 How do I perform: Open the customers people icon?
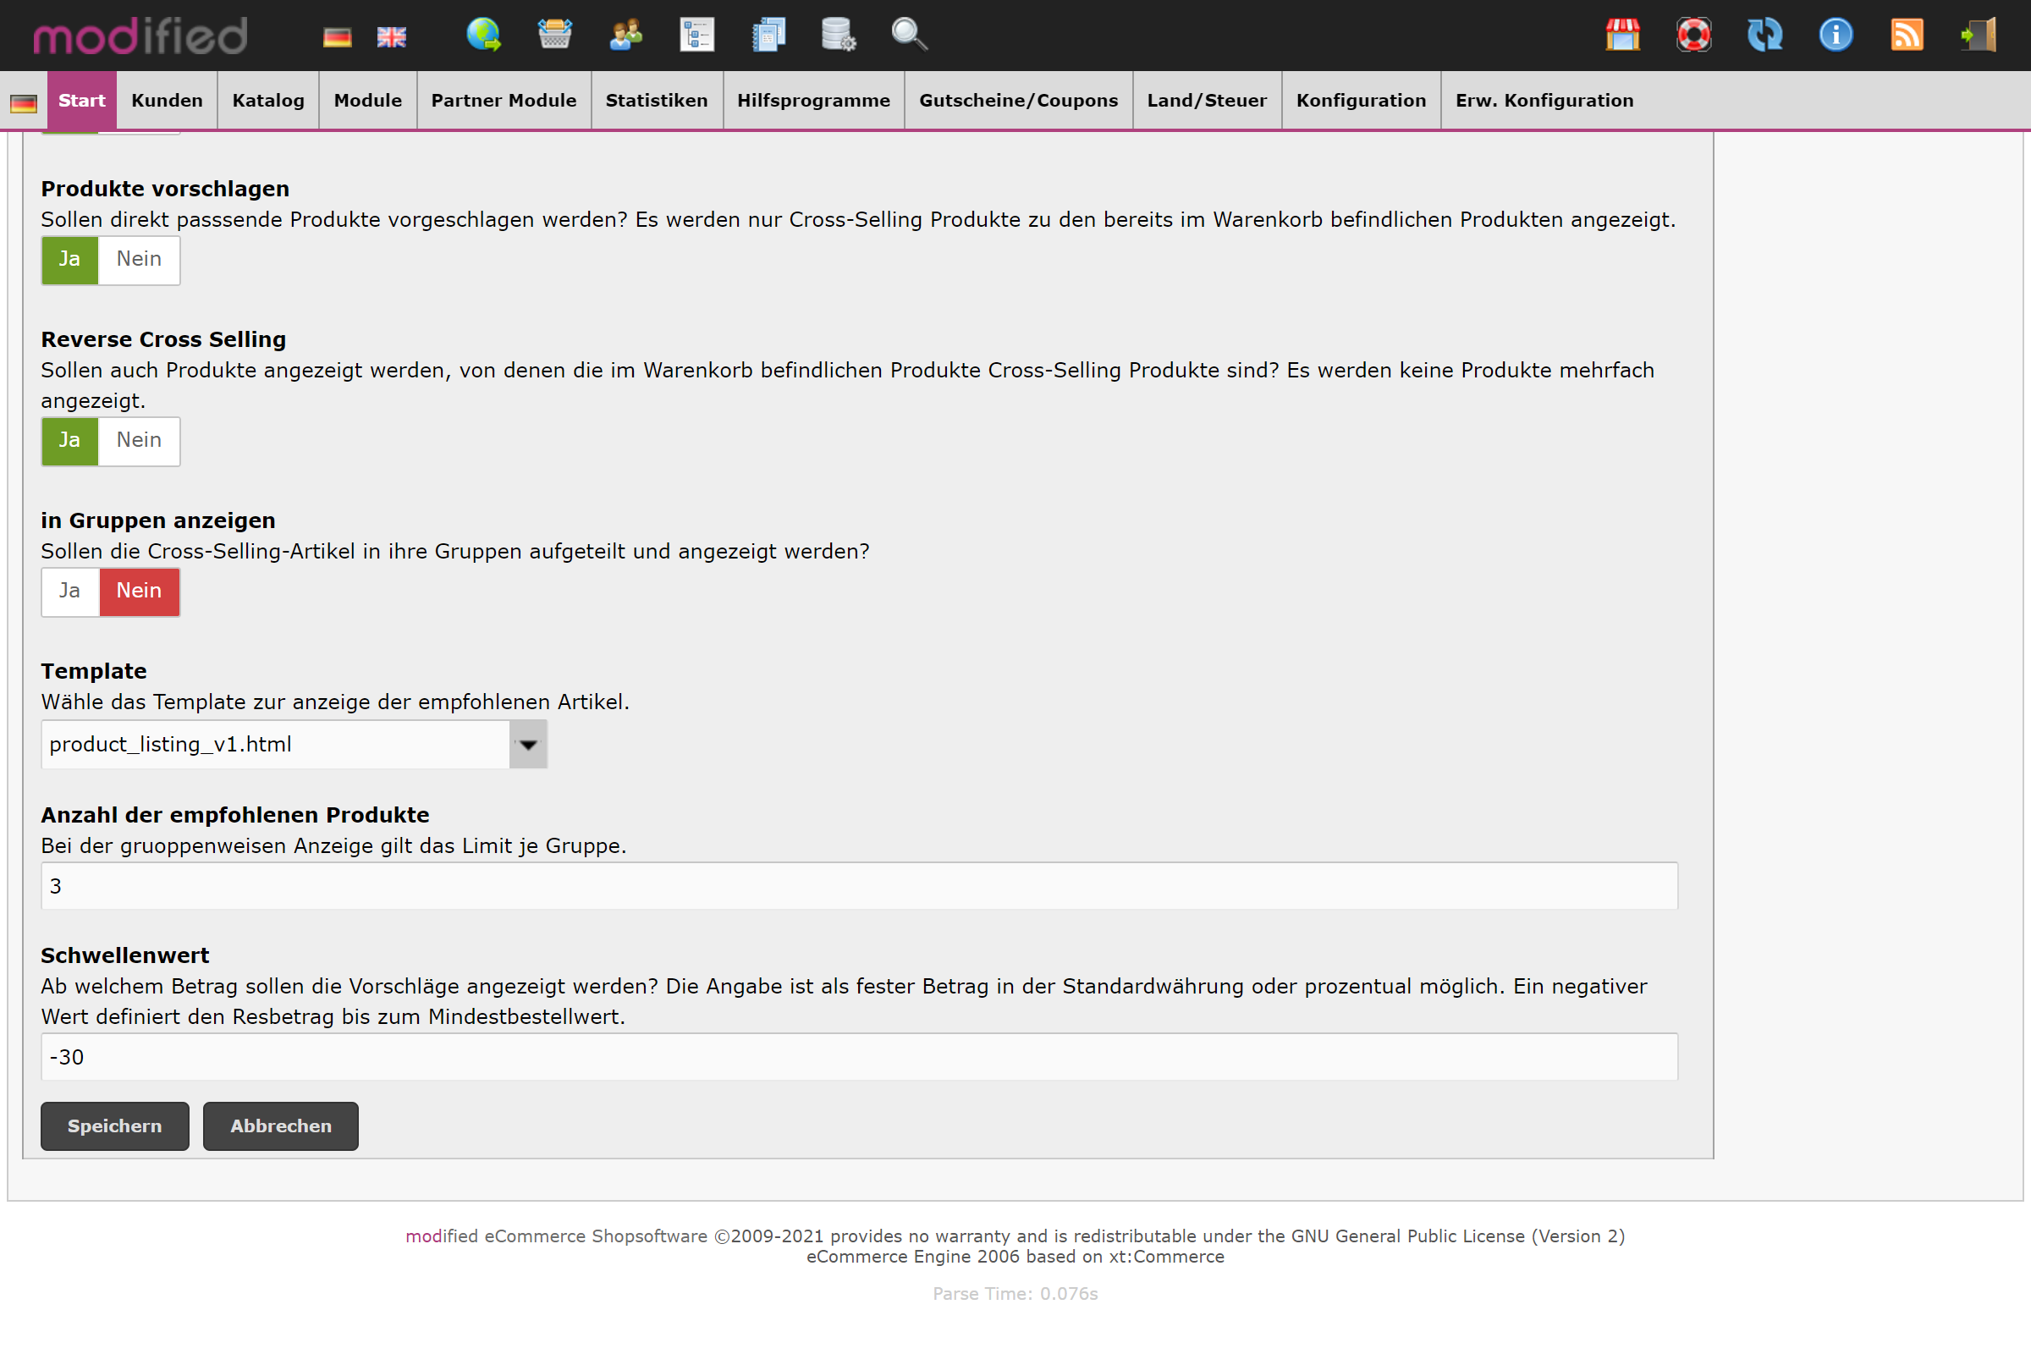[x=625, y=35]
